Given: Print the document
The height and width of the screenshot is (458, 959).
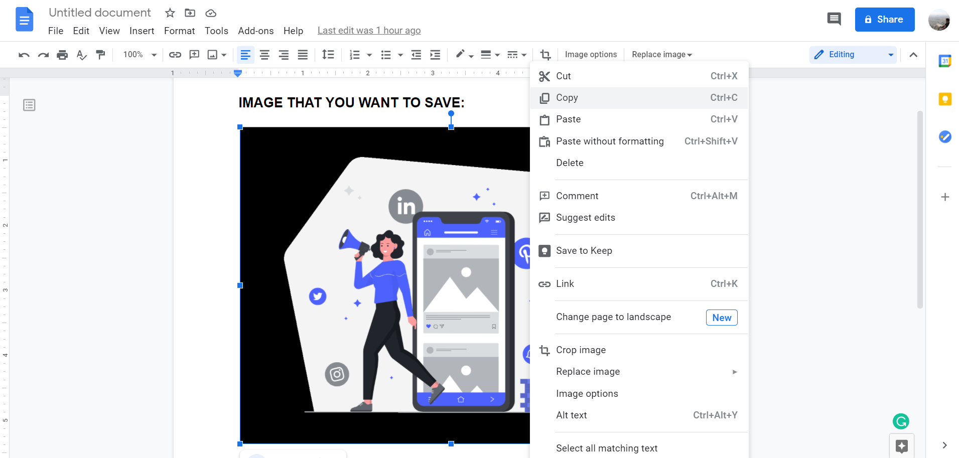Looking at the screenshot, I should (x=62, y=55).
